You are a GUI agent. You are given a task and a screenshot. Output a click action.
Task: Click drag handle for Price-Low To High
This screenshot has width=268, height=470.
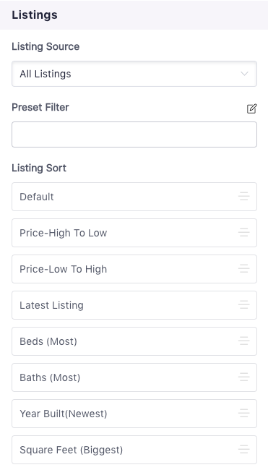point(244,269)
